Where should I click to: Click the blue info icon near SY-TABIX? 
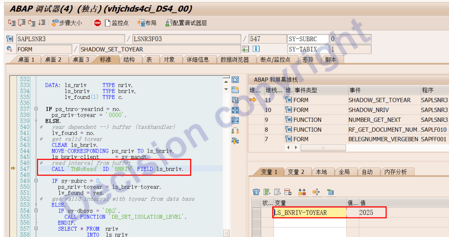(256, 49)
